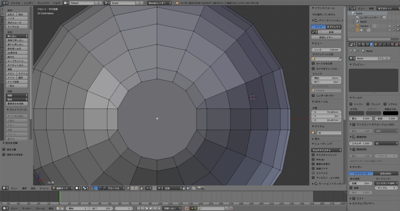
Task: Open the Texture checker properties icon
Action: (397, 44)
